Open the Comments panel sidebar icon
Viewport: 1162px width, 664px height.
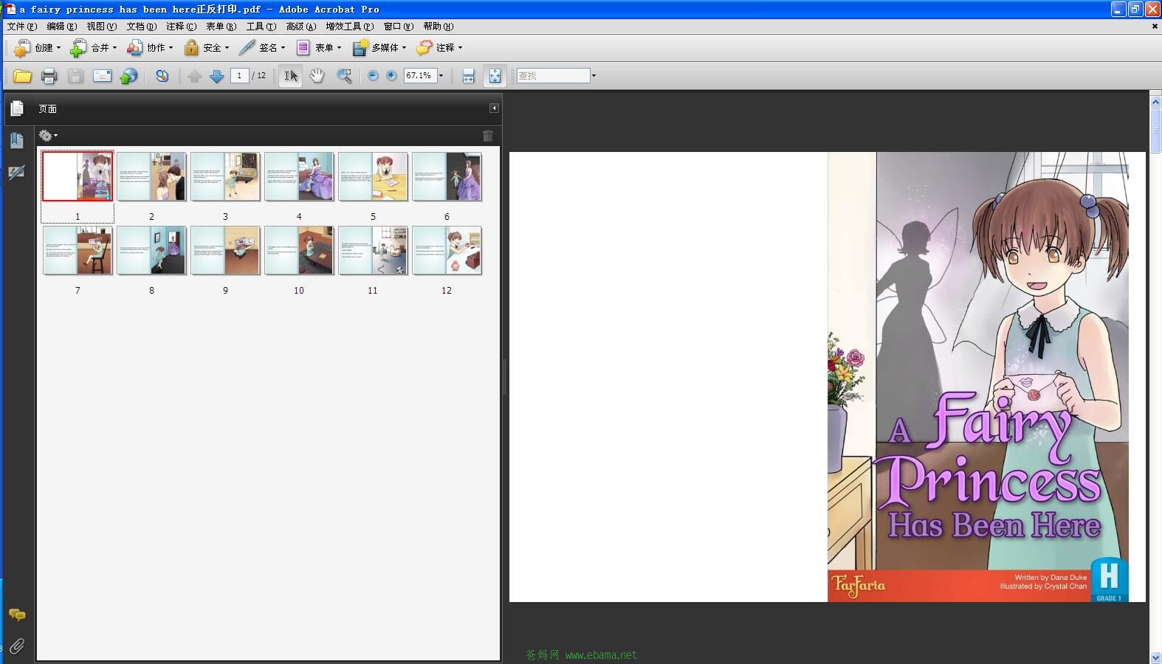[x=16, y=615]
